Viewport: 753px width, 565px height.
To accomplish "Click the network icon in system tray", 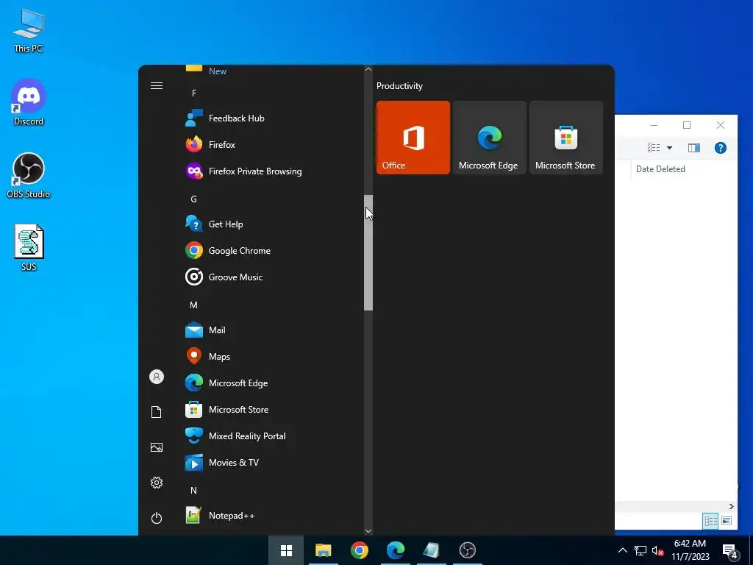I will (x=640, y=550).
